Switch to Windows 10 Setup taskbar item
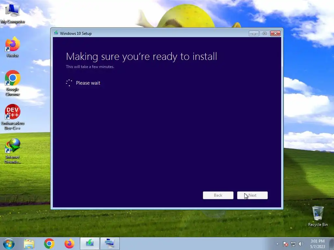The image size is (334, 250). pos(90,243)
